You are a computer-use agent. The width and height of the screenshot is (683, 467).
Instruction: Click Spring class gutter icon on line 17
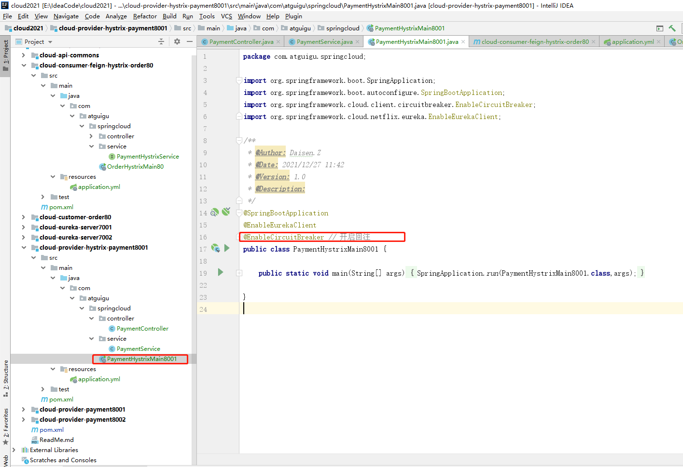pyautogui.click(x=216, y=248)
